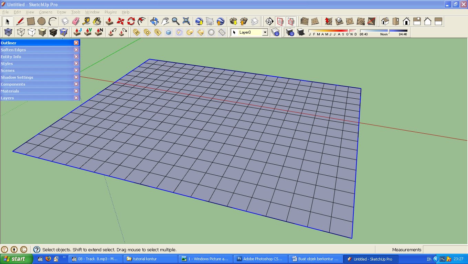The width and height of the screenshot is (468, 264).
Task: Toggle X-ray face style
Action: 8,32
